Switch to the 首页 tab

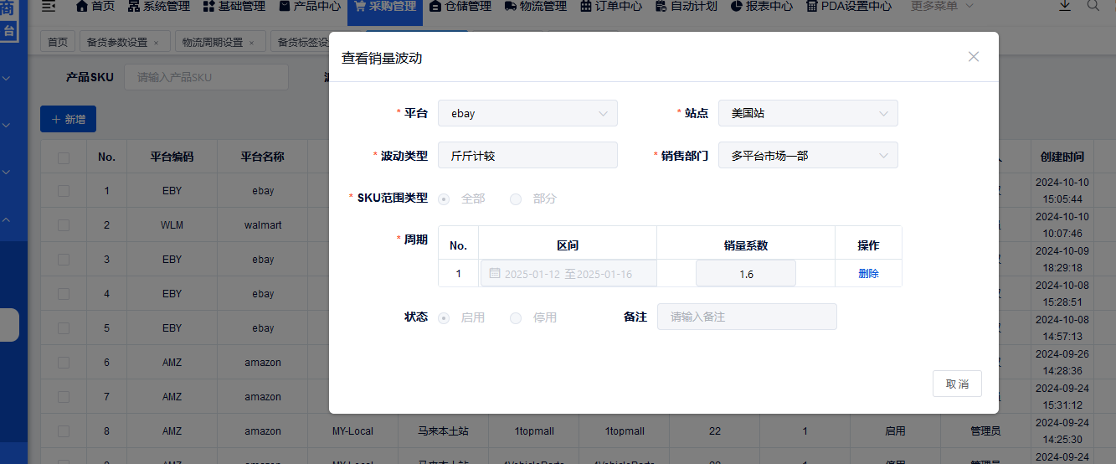58,42
